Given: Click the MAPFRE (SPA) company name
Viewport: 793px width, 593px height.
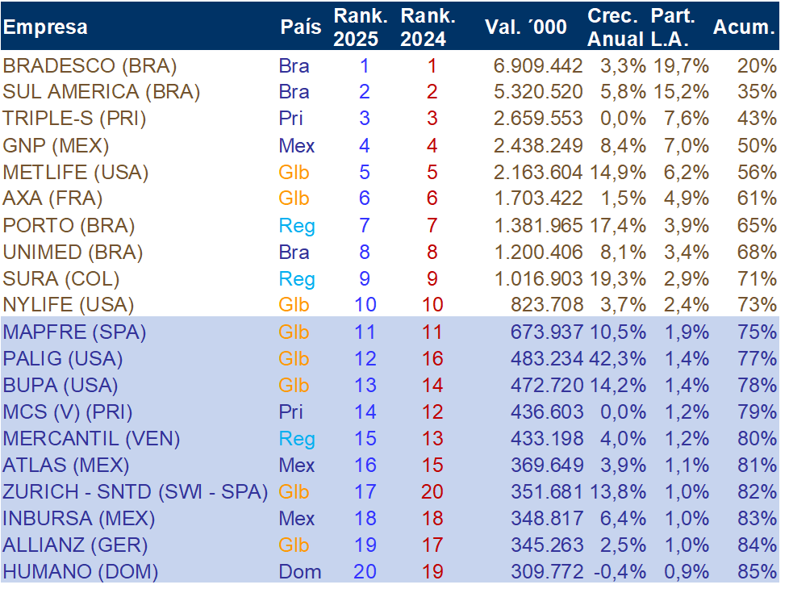Looking at the screenshot, I should [x=75, y=332].
